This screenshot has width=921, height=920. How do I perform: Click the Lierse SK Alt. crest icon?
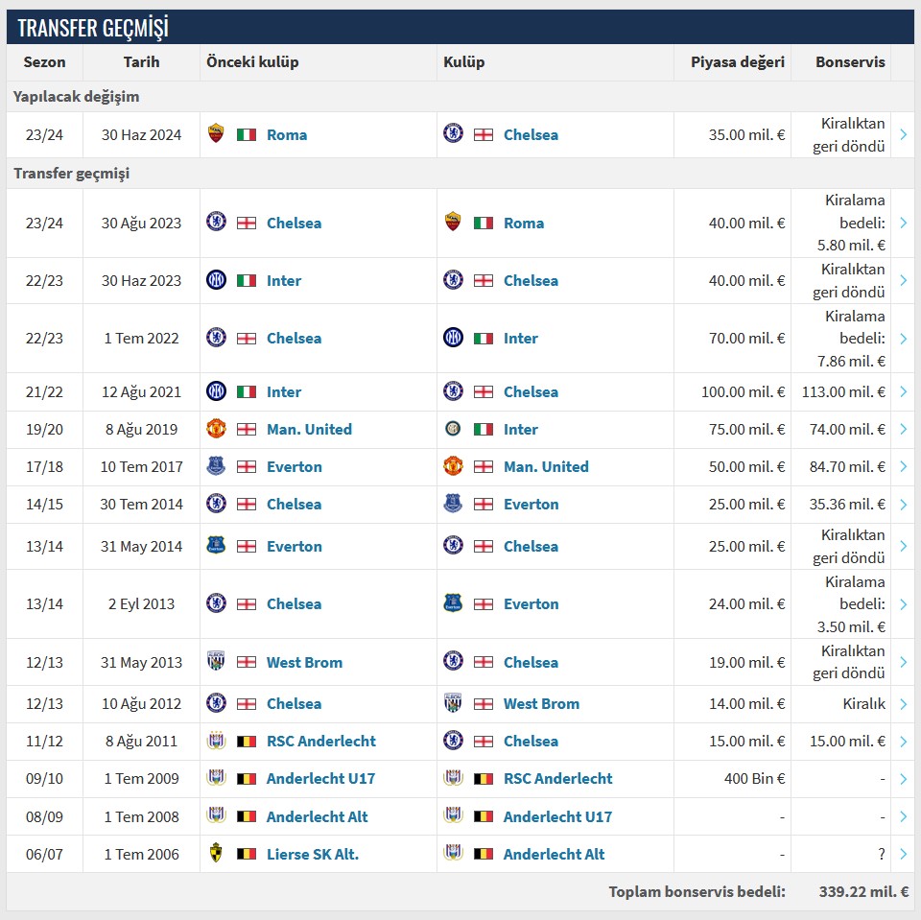(216, 854)
